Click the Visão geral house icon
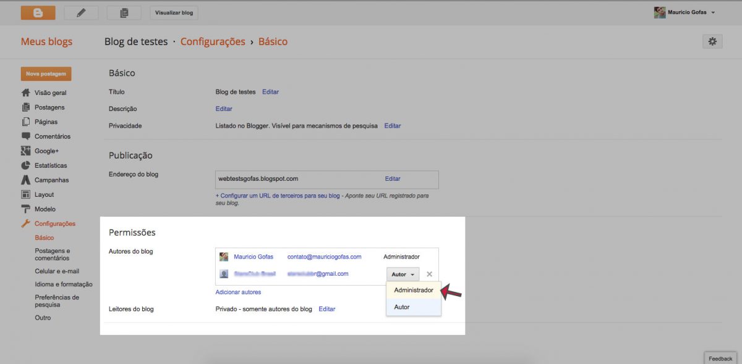The width and height of the screenshot is (742, 364). (x=26, y=93)
